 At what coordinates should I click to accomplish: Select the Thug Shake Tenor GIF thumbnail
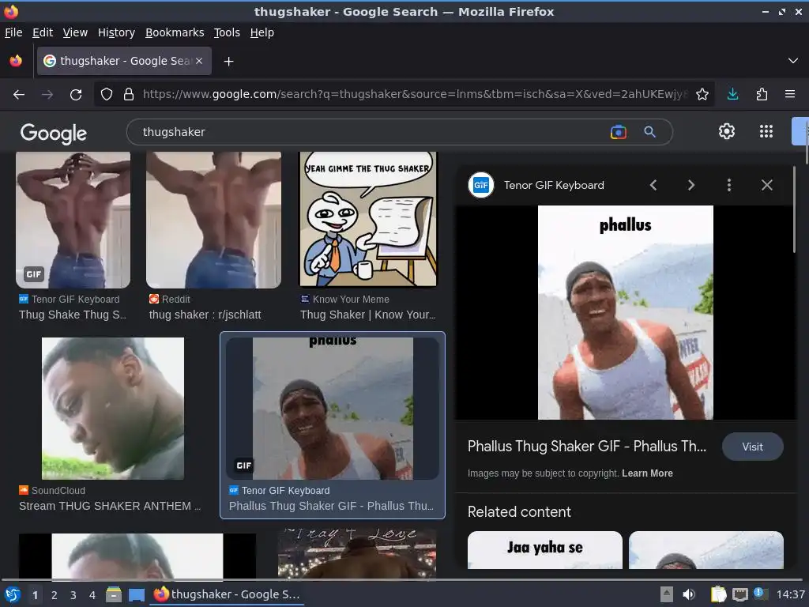pyautogui.click(x=73, y=220)
